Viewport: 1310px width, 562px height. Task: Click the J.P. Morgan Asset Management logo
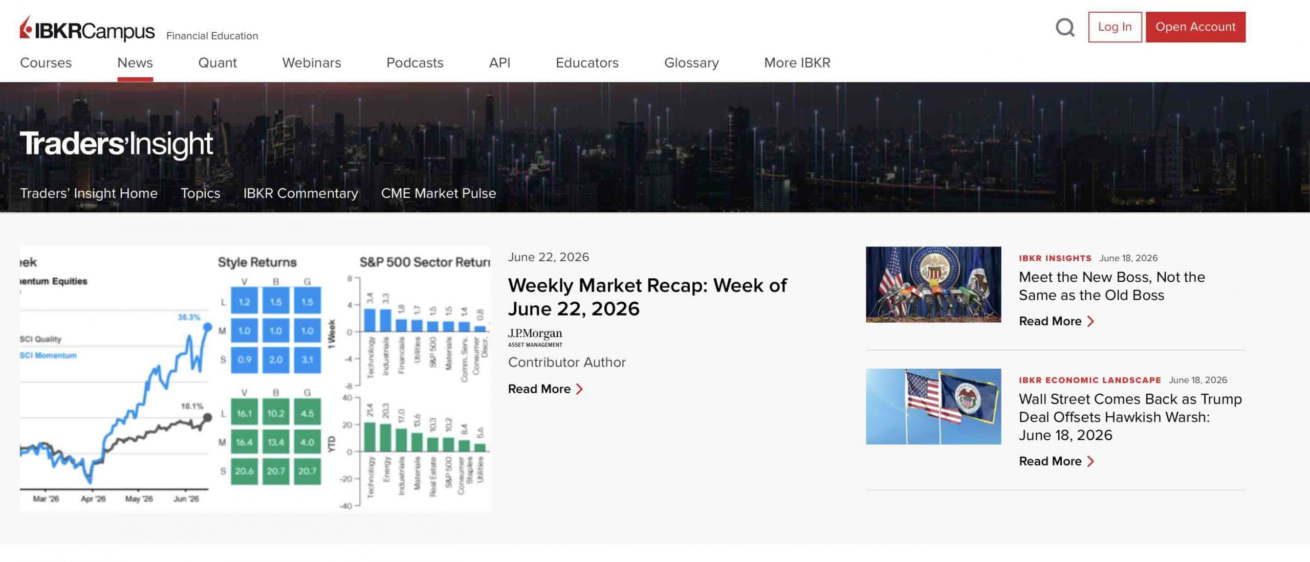tap(535, 338)
